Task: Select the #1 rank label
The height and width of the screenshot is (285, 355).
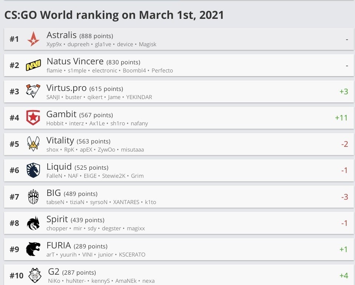Action: click(14, 38)
